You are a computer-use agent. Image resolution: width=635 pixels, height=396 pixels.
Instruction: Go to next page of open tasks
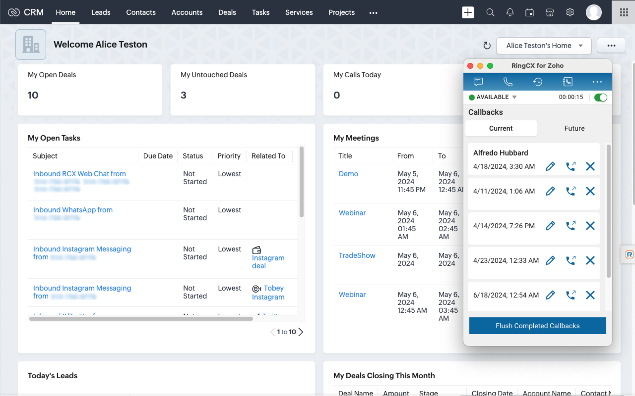pos(301,332)
